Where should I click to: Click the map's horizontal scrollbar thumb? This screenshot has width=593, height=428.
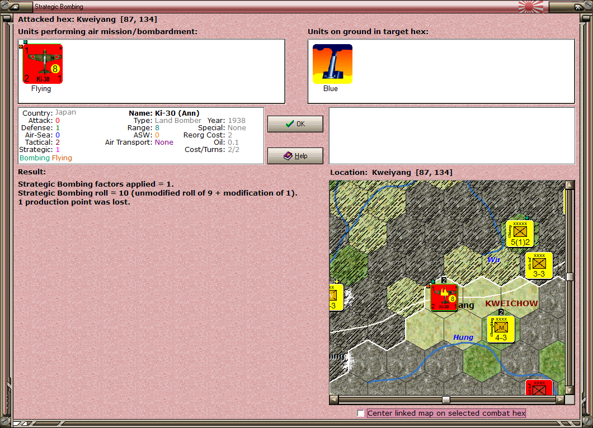pos(446,400)
